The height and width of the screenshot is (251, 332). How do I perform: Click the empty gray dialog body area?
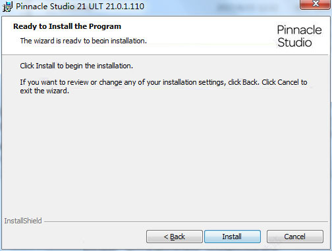click(x=165, y=153)
